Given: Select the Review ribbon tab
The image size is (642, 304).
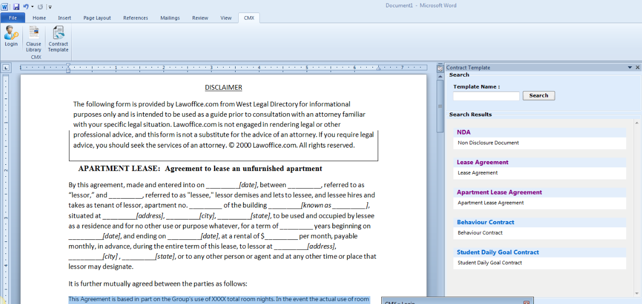Looking at the screenshot, I should click(x=200, y=18).
